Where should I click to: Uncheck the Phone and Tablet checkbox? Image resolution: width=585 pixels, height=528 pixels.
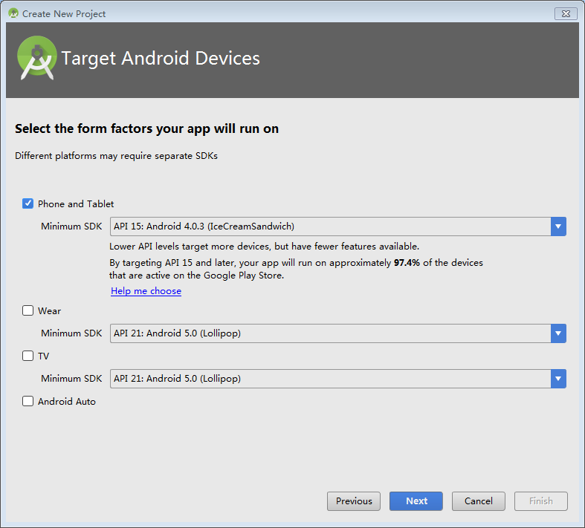[x=28, y=203]
